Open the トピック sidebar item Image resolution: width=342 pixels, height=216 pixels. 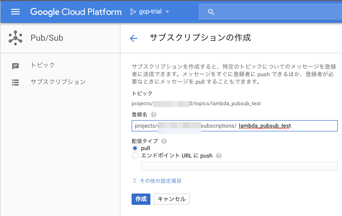[43, 65]
